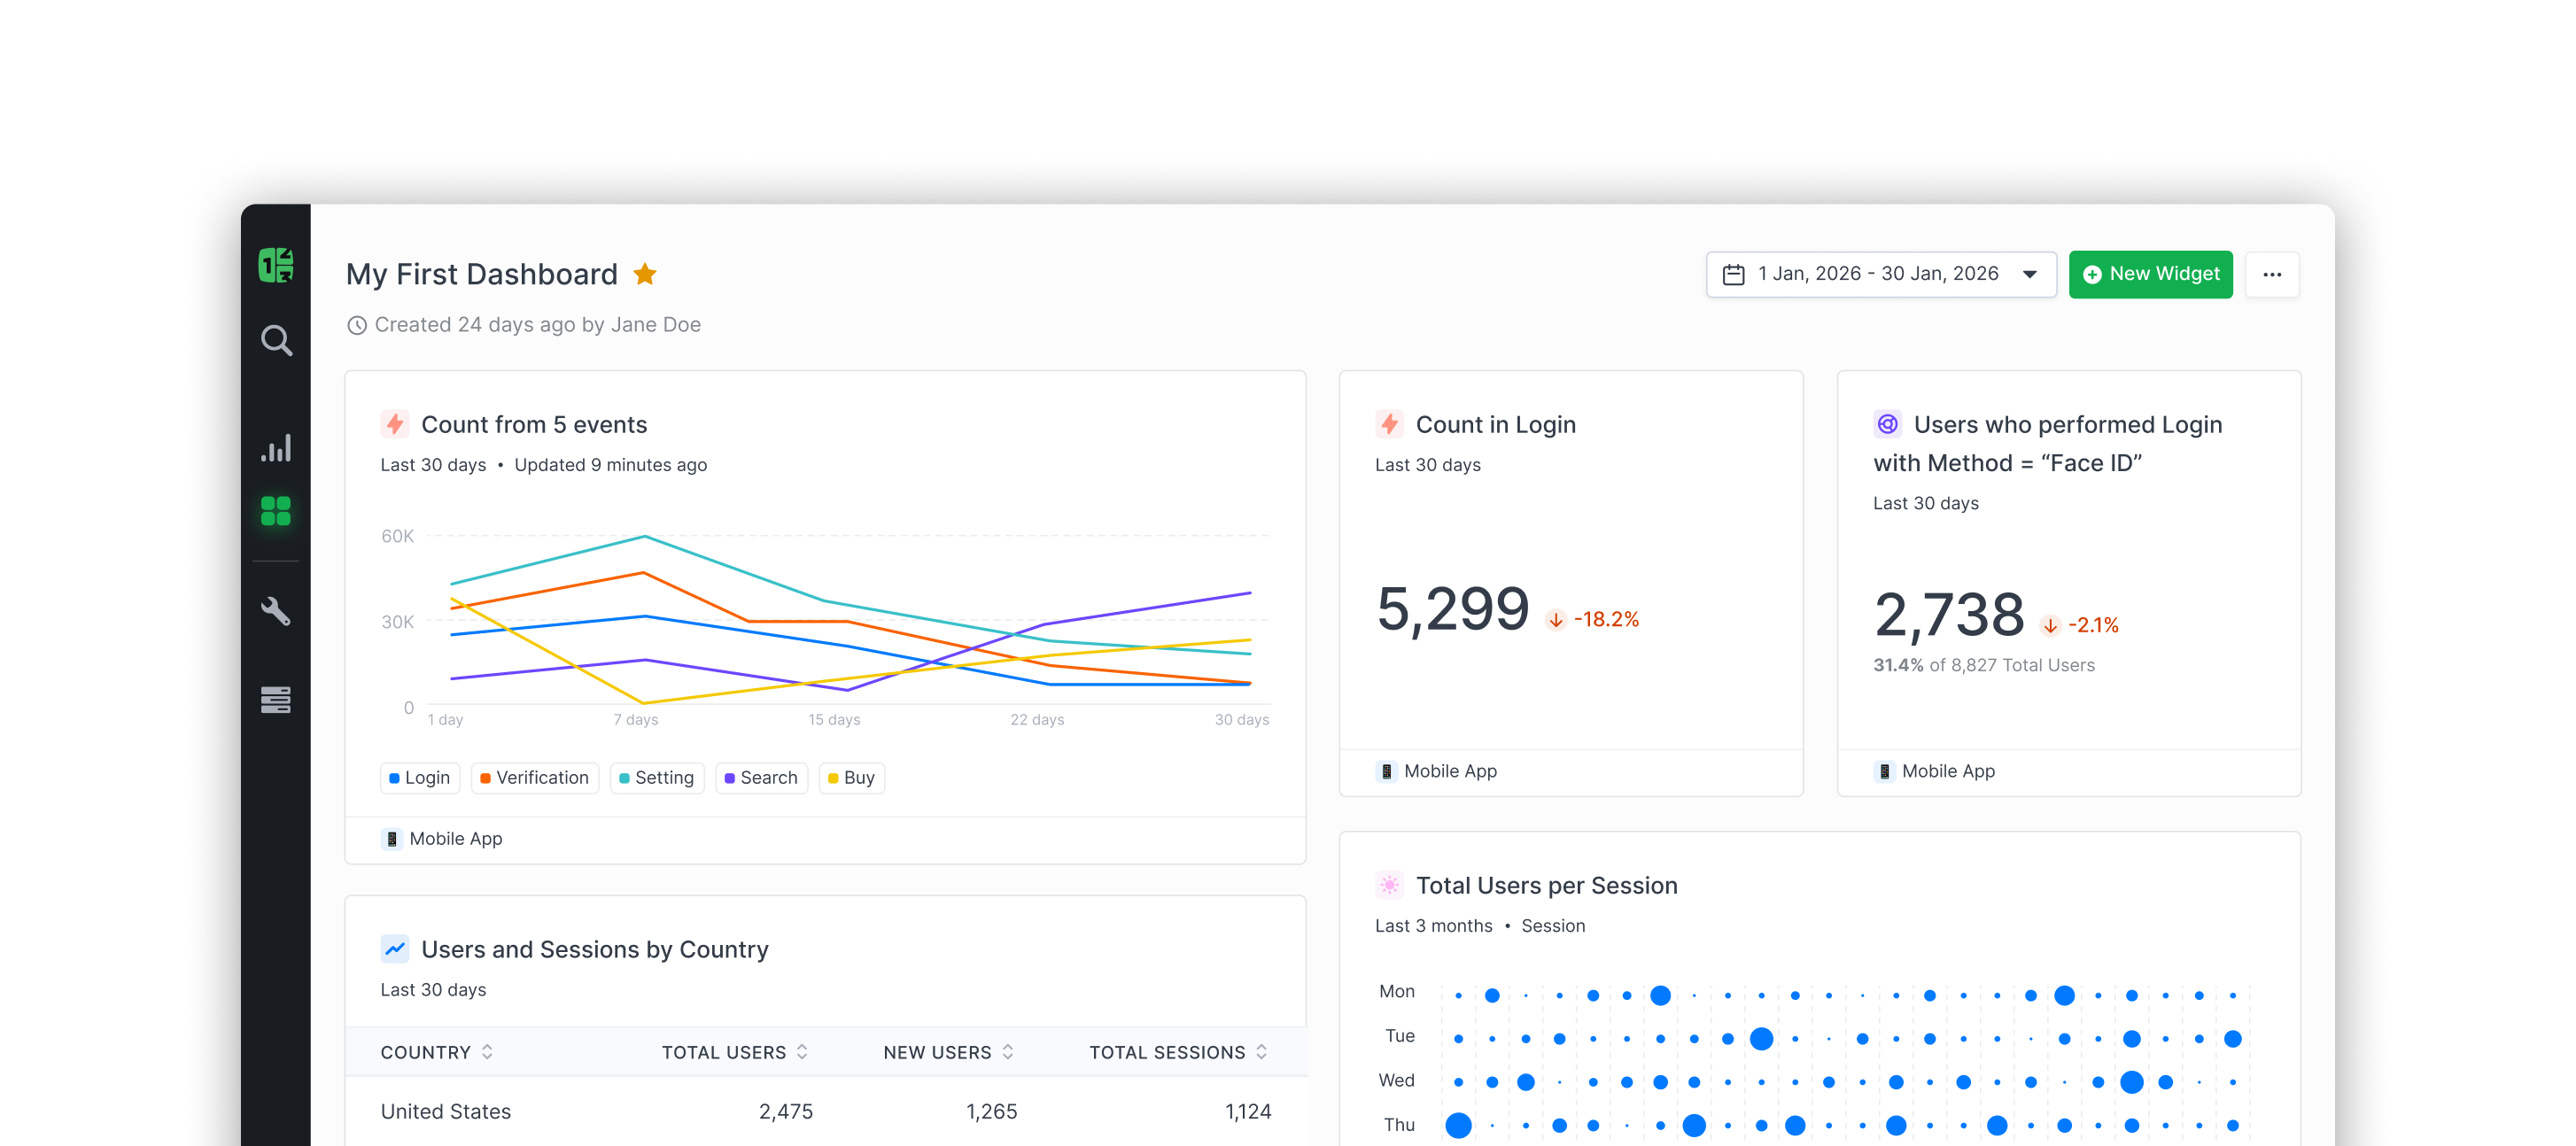
Task: Click the 15 days axis label on chart
Action: click(834, 719)
